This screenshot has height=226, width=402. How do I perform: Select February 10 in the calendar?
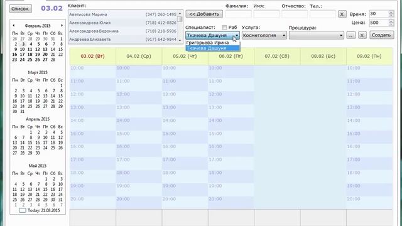point(23,49)
